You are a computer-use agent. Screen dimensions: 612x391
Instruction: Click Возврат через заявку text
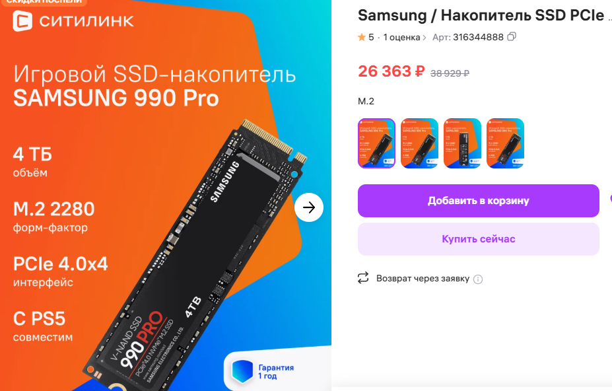point(423,279)
